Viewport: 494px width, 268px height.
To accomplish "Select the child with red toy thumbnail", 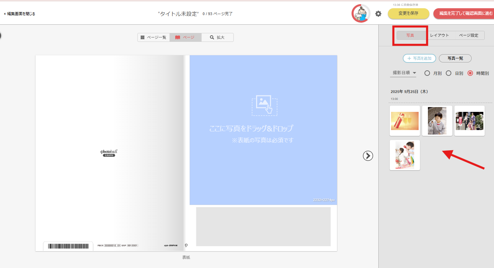I will 405,155.
